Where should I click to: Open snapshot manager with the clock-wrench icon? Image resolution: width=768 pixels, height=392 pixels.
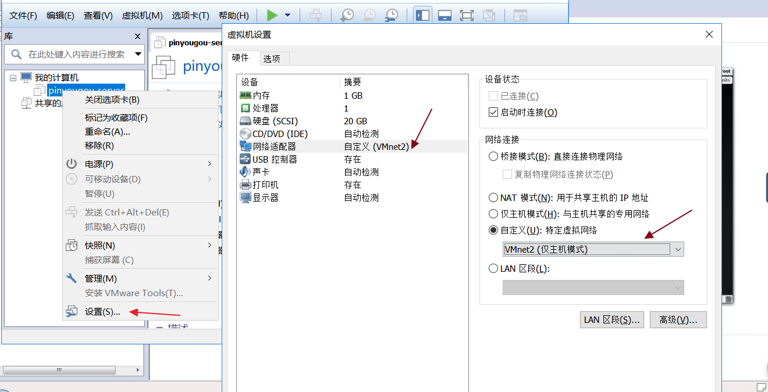392,15
